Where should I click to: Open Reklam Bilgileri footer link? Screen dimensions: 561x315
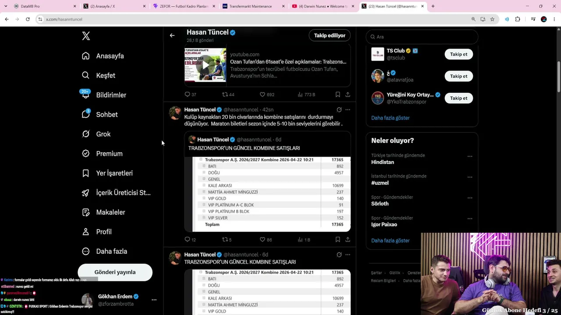[x=383, y=281]
